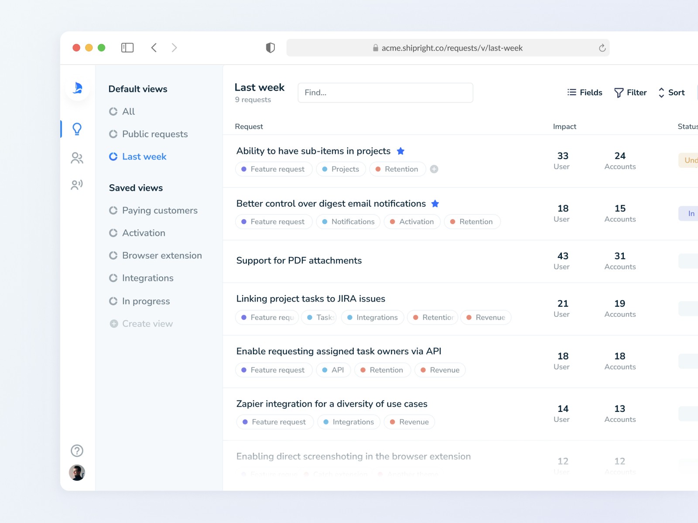Open the user feedback speaking icon
698x523 pixels.
(77, 185)
